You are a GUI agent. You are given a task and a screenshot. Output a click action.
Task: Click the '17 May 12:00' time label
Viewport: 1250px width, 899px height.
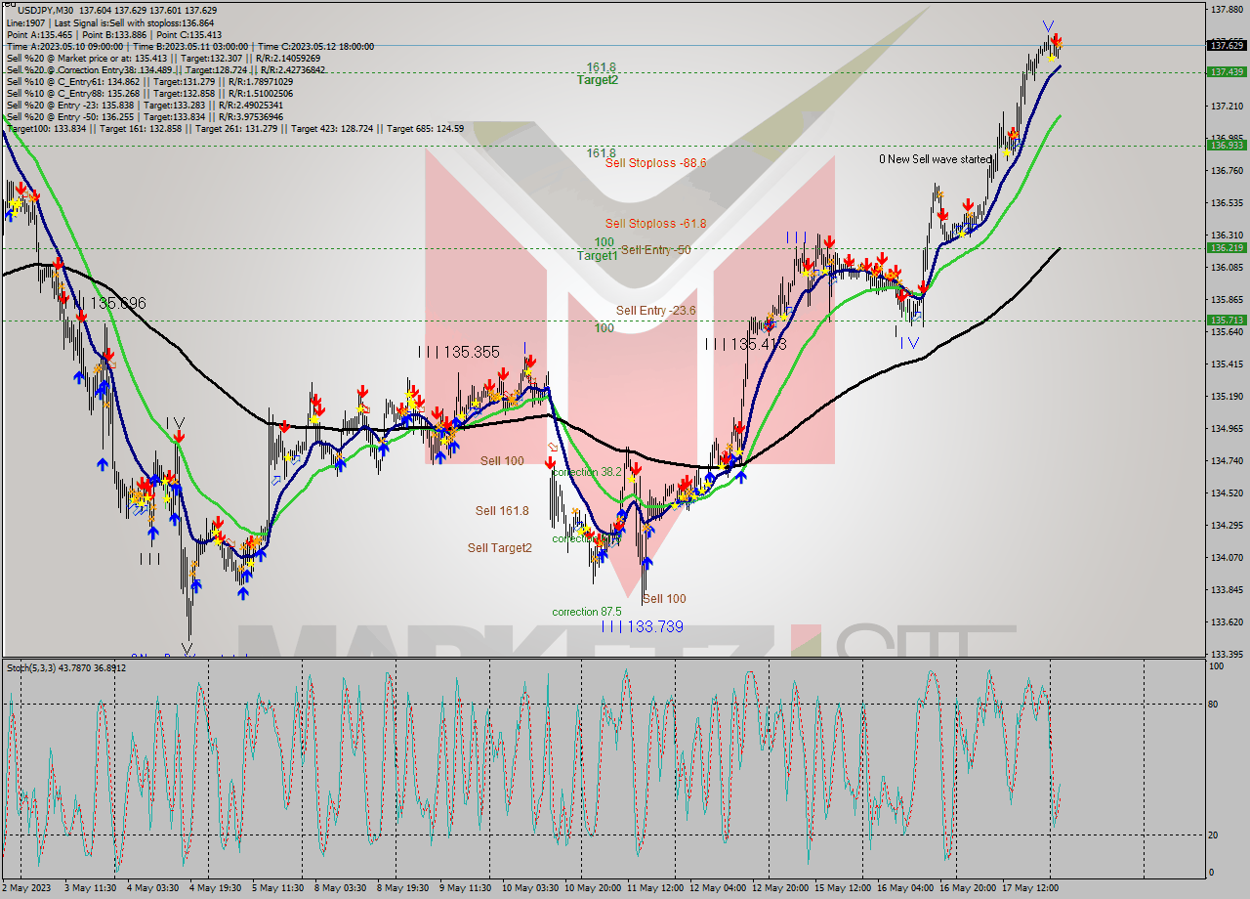tap(1031, 887)
